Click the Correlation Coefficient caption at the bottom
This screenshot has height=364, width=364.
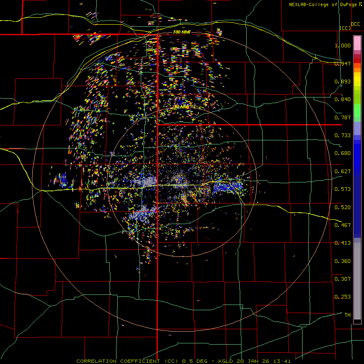coord(184,361)
